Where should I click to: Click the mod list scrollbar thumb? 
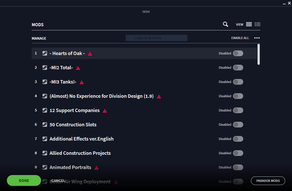click(x=259, y=54)
